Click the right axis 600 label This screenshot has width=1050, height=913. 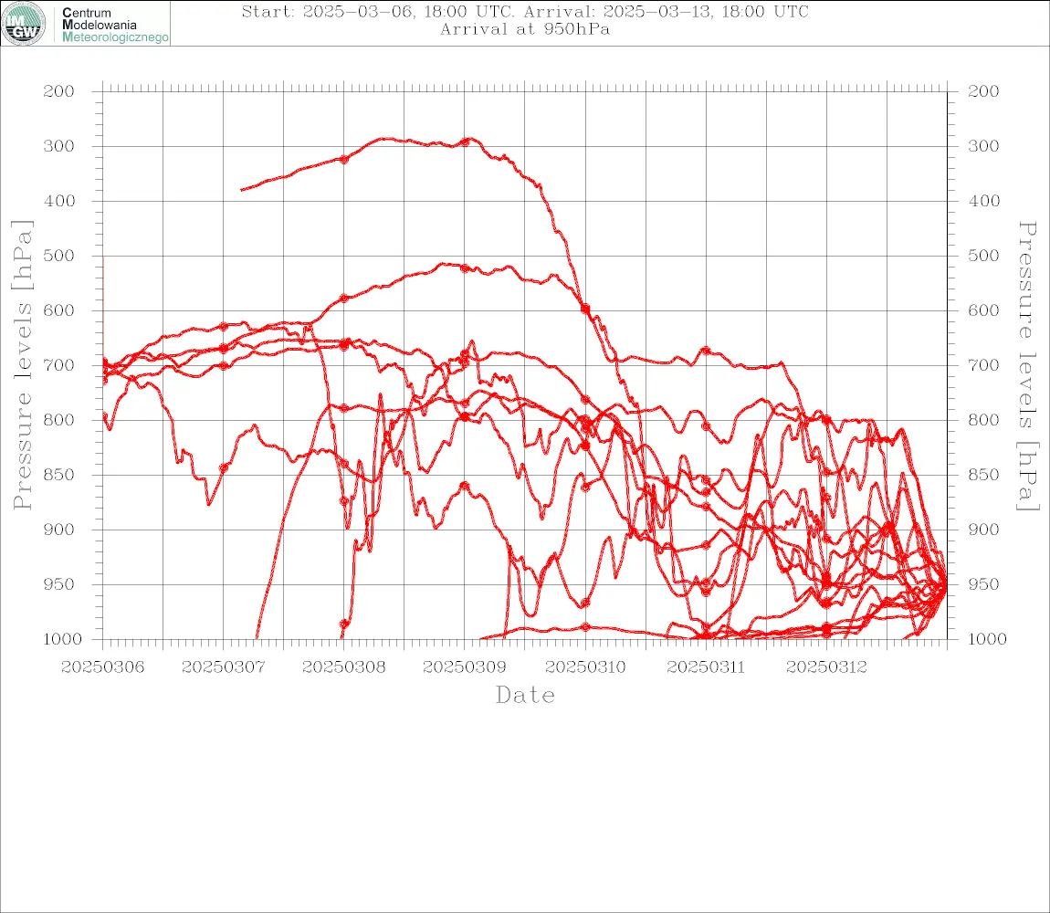[x=983, y=310]
